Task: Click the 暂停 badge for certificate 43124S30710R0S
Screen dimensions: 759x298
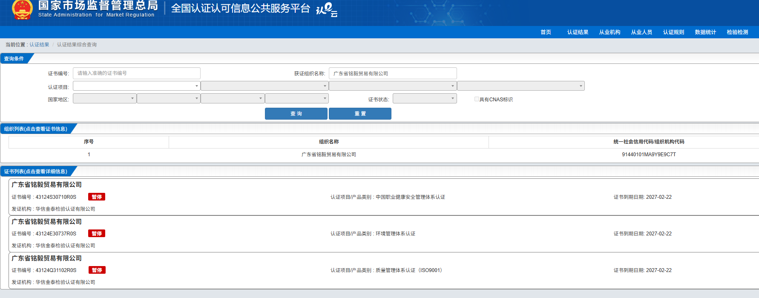Action: pos(97,197)
